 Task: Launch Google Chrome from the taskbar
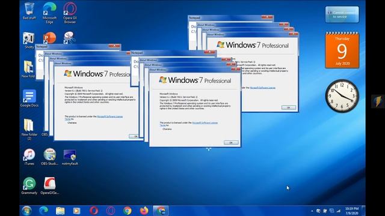point(127,211)
